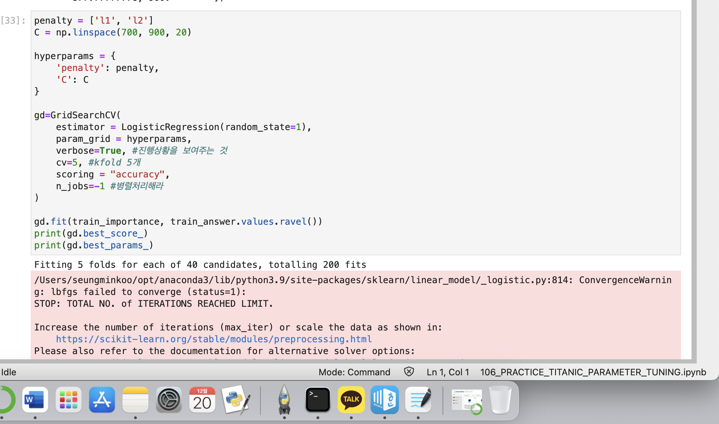
Task: Open Calendar showing date 20
Action: pos(202,400)
